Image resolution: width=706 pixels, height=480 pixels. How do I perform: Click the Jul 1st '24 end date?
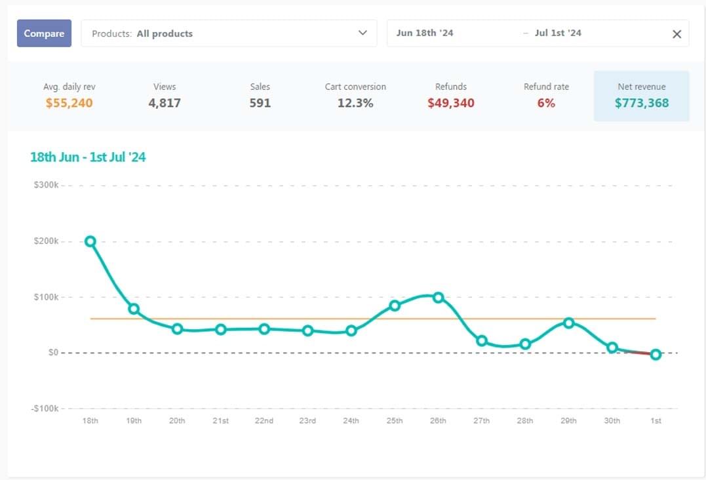click(558, 33)
